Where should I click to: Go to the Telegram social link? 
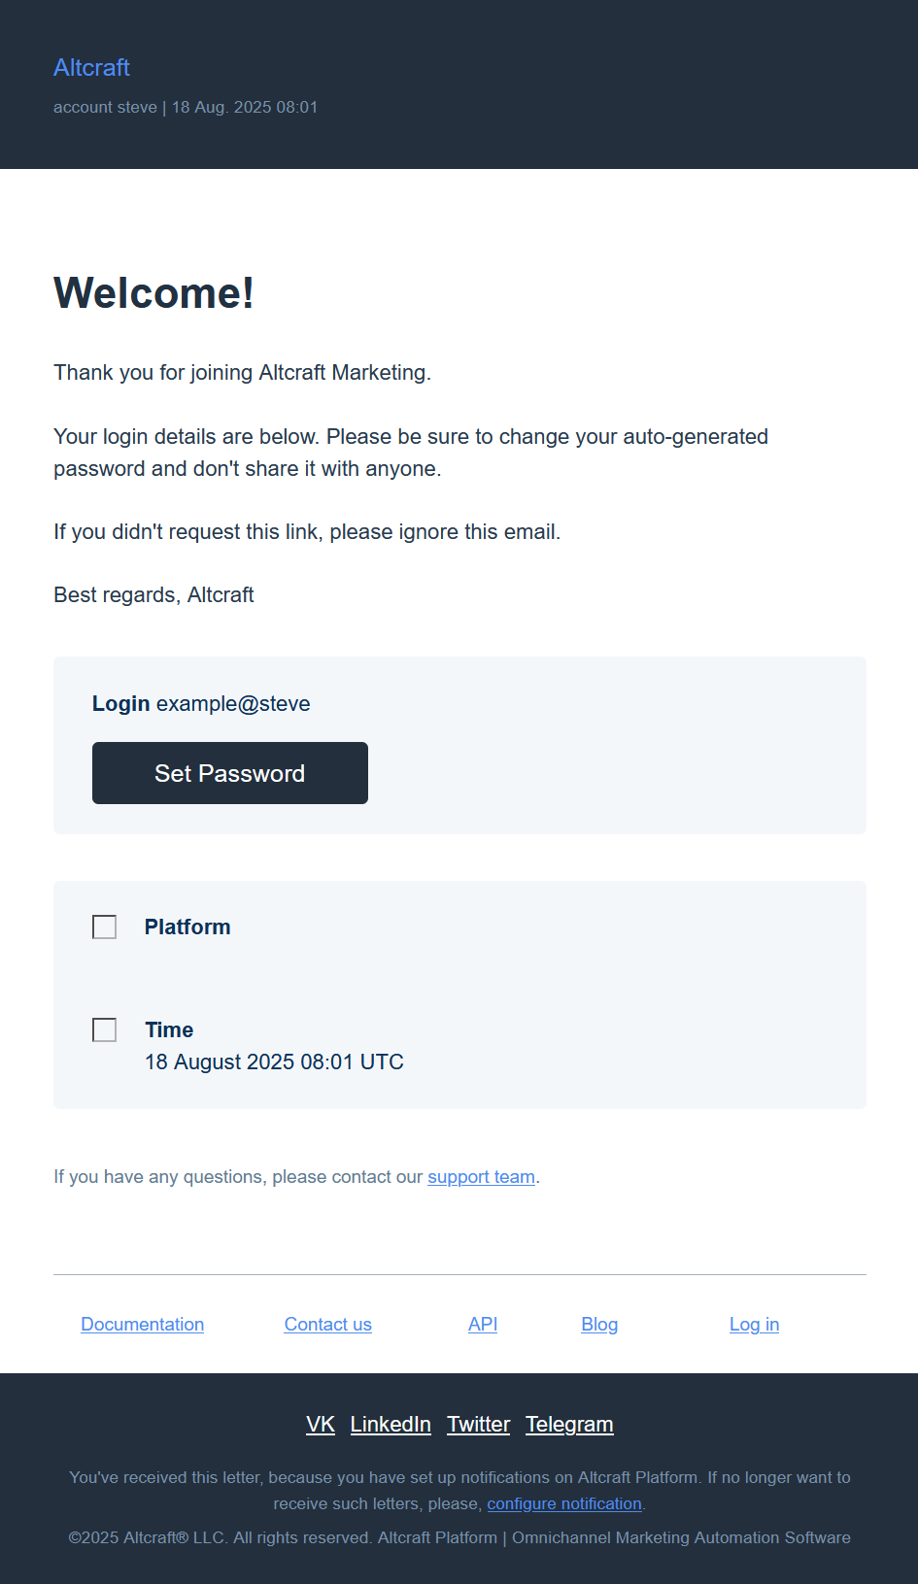coord(569,1425)
